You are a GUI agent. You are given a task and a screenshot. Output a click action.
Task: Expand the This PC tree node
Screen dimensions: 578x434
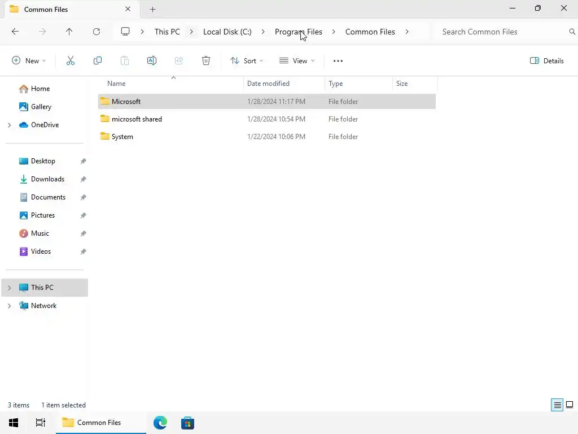point(9,288)
